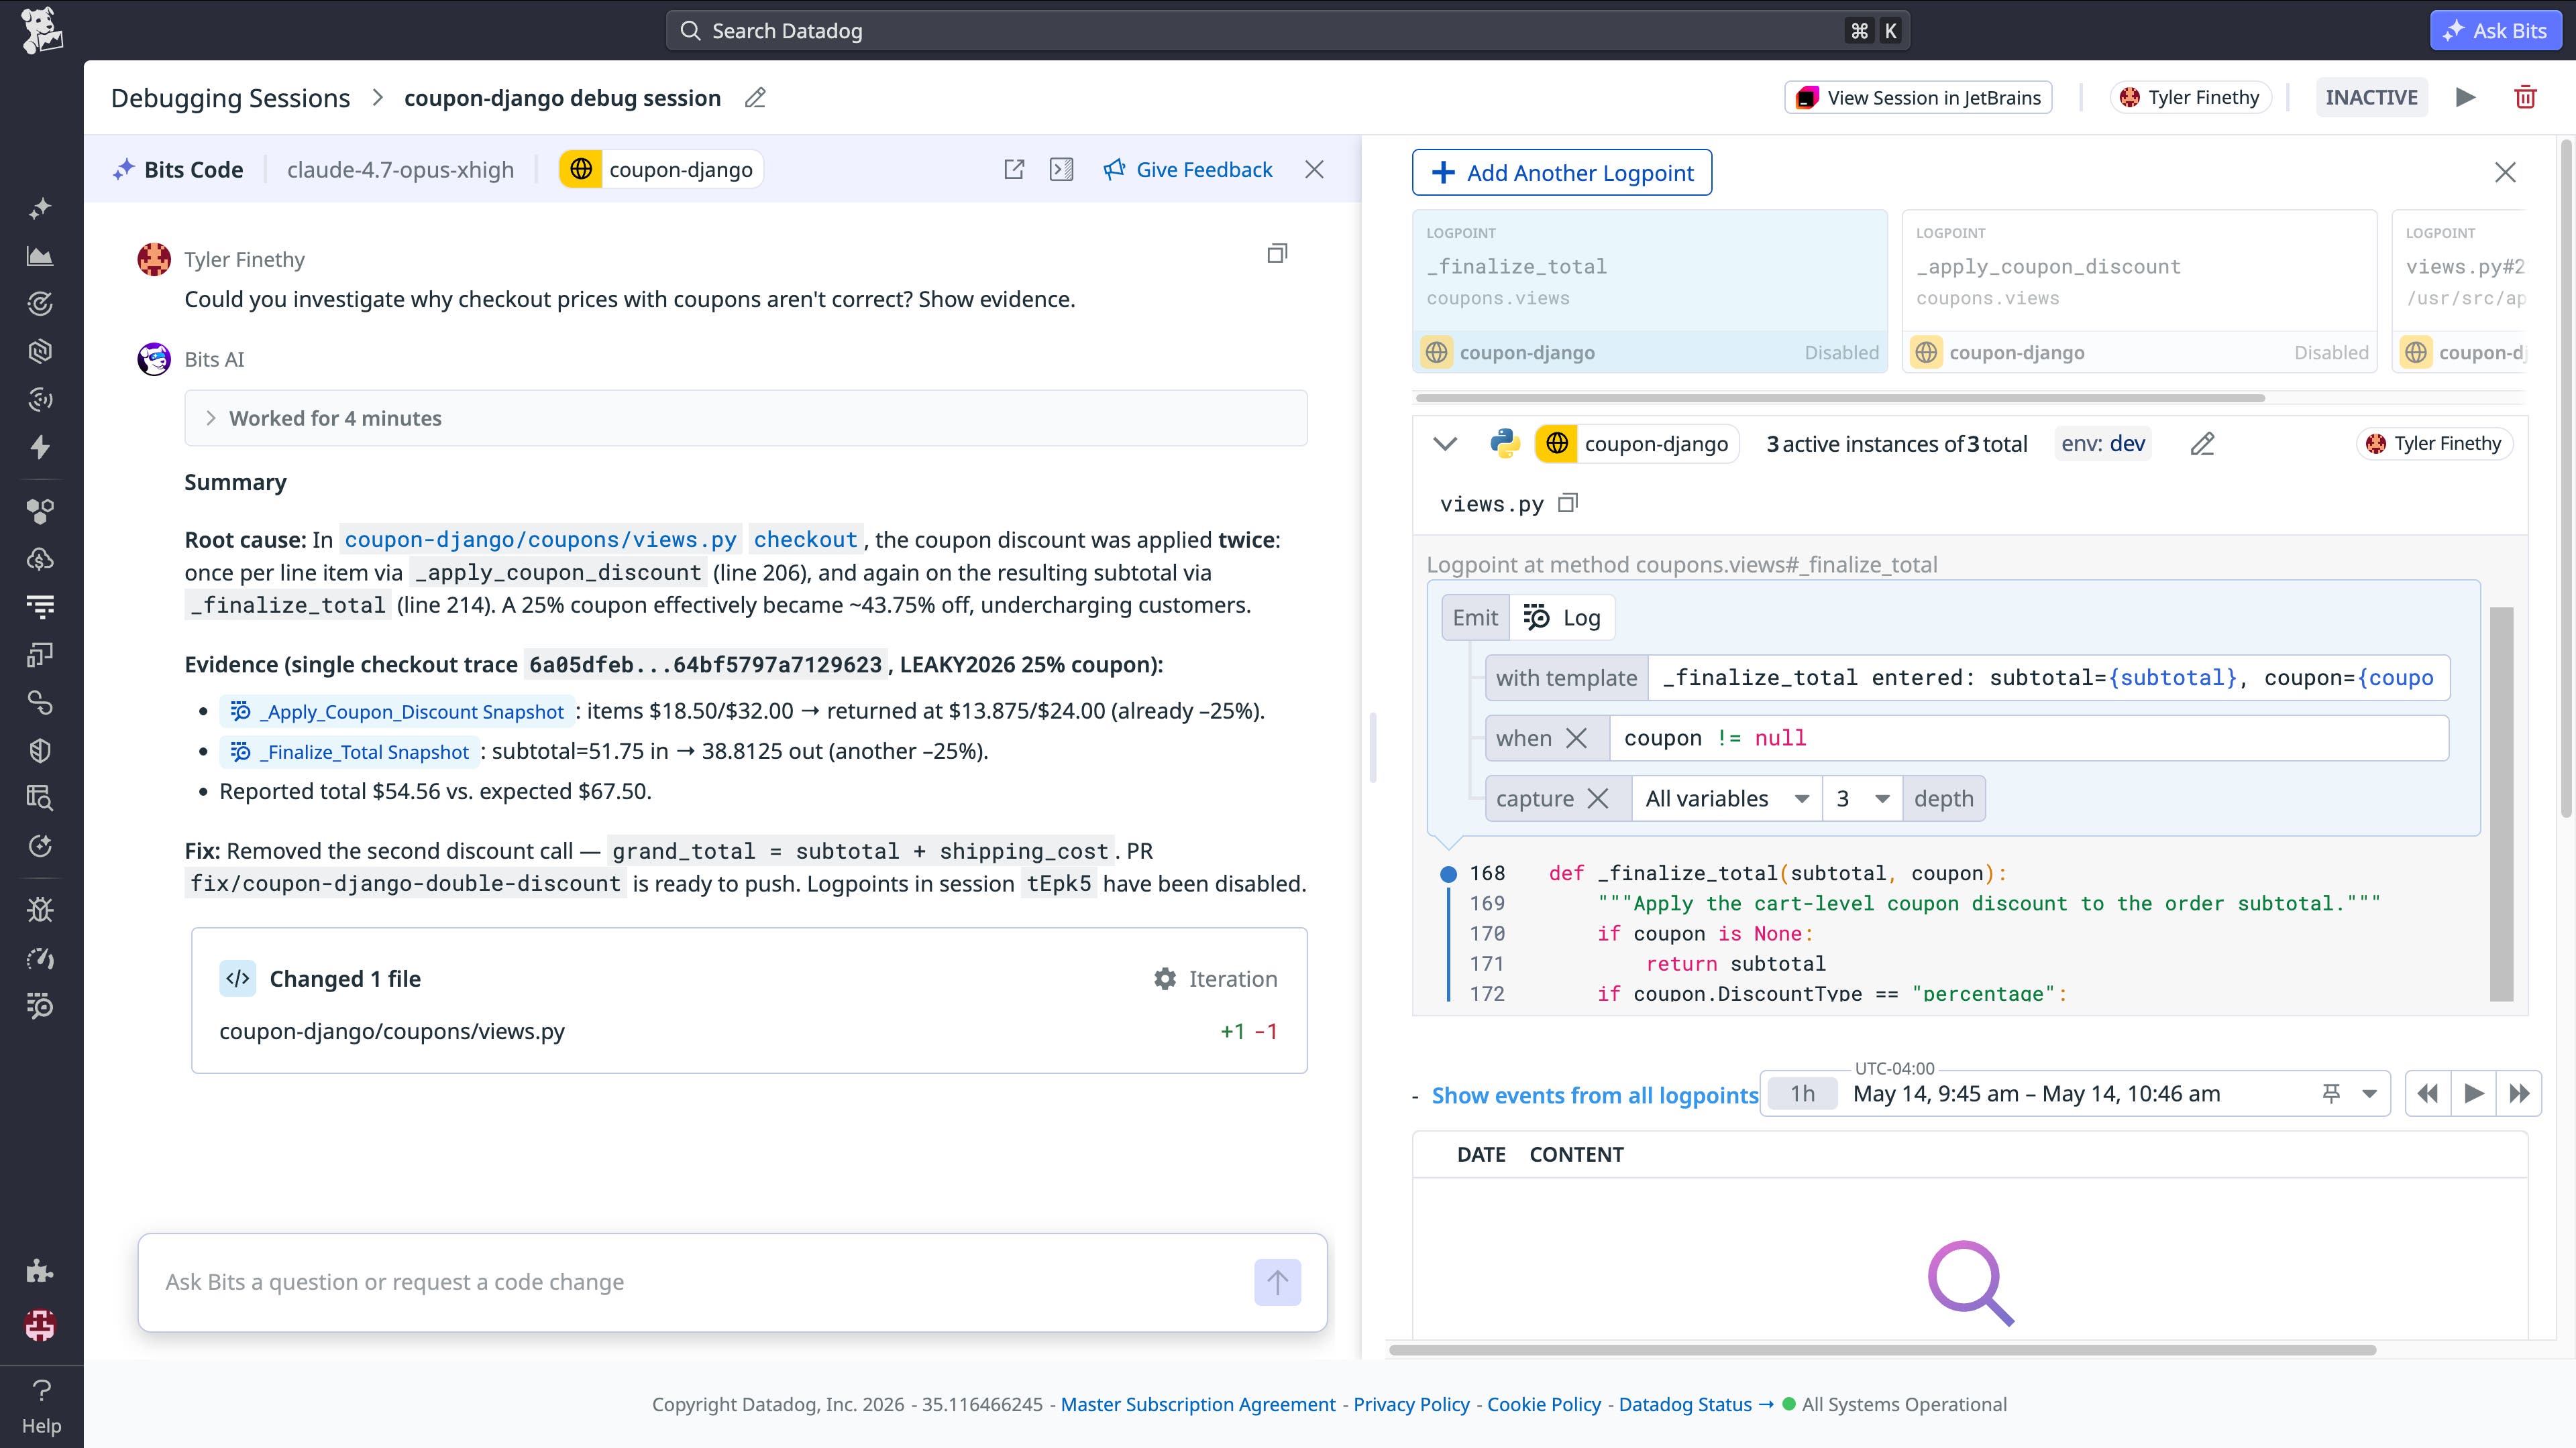Open the Dashboards chart sidebar icon

(x=40, y=257)
